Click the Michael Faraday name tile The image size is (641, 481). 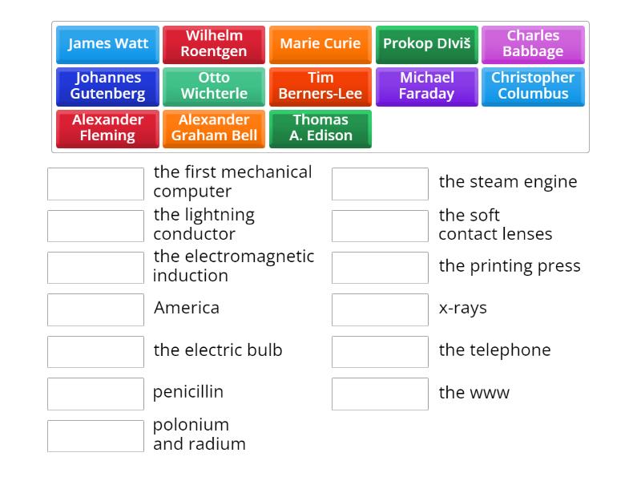point(426,87)
